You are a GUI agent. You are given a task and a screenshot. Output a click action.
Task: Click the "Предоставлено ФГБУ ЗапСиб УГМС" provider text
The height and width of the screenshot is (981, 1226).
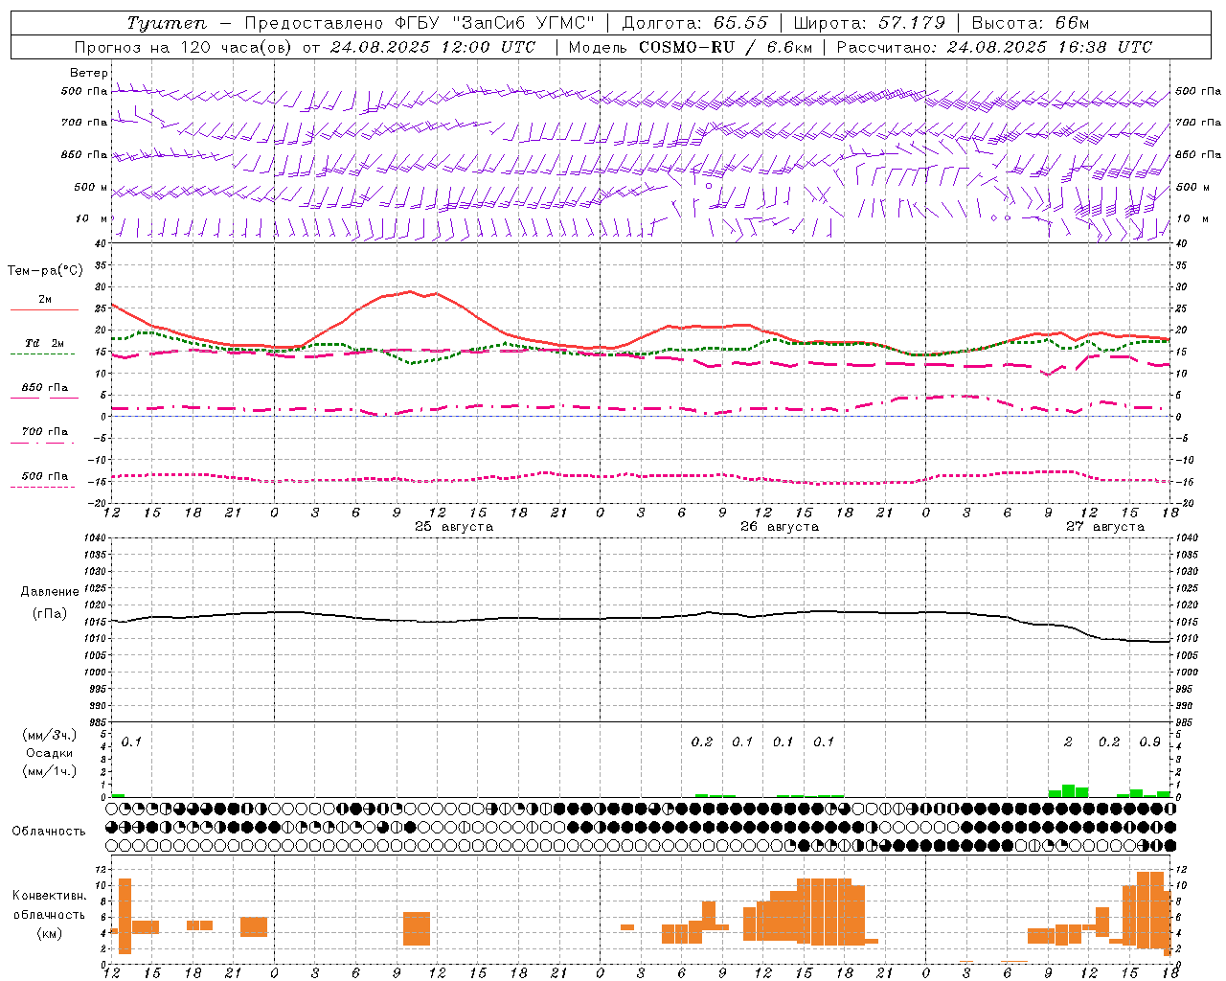tap(420, 23)
